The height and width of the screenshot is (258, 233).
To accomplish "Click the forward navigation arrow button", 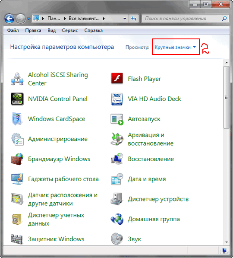I will [x=21, y=19].
